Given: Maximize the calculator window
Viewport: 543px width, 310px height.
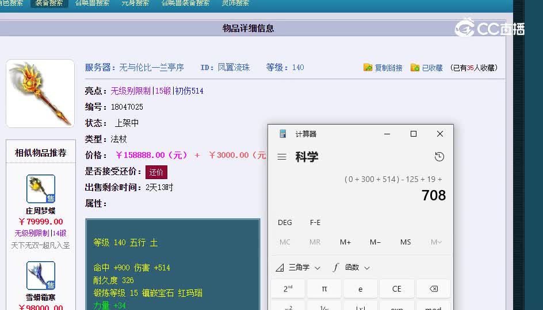Looking at the screenshot, I should tap(414, 134).
